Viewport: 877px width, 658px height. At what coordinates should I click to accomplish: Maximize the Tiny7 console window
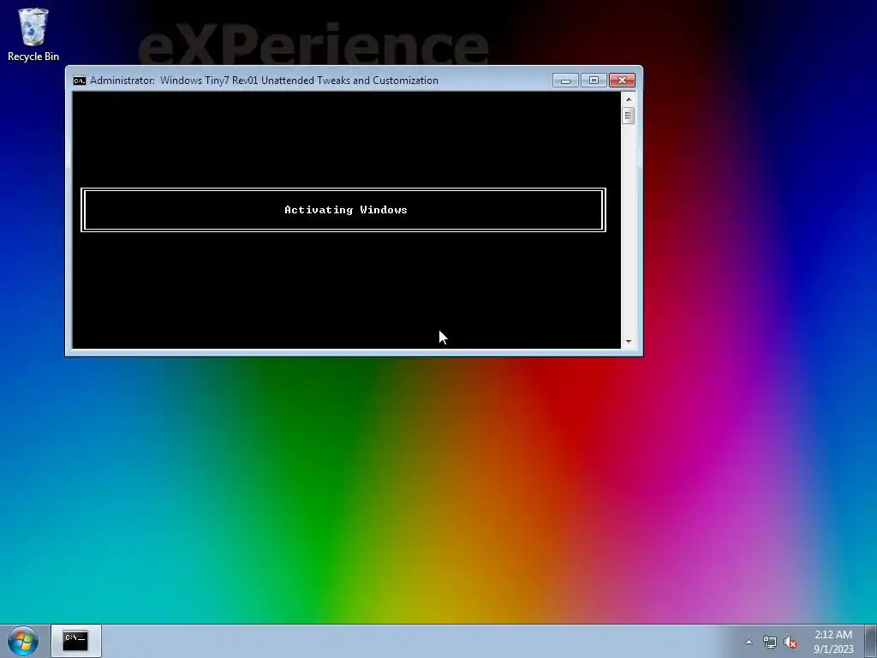[x=594, y=81]
